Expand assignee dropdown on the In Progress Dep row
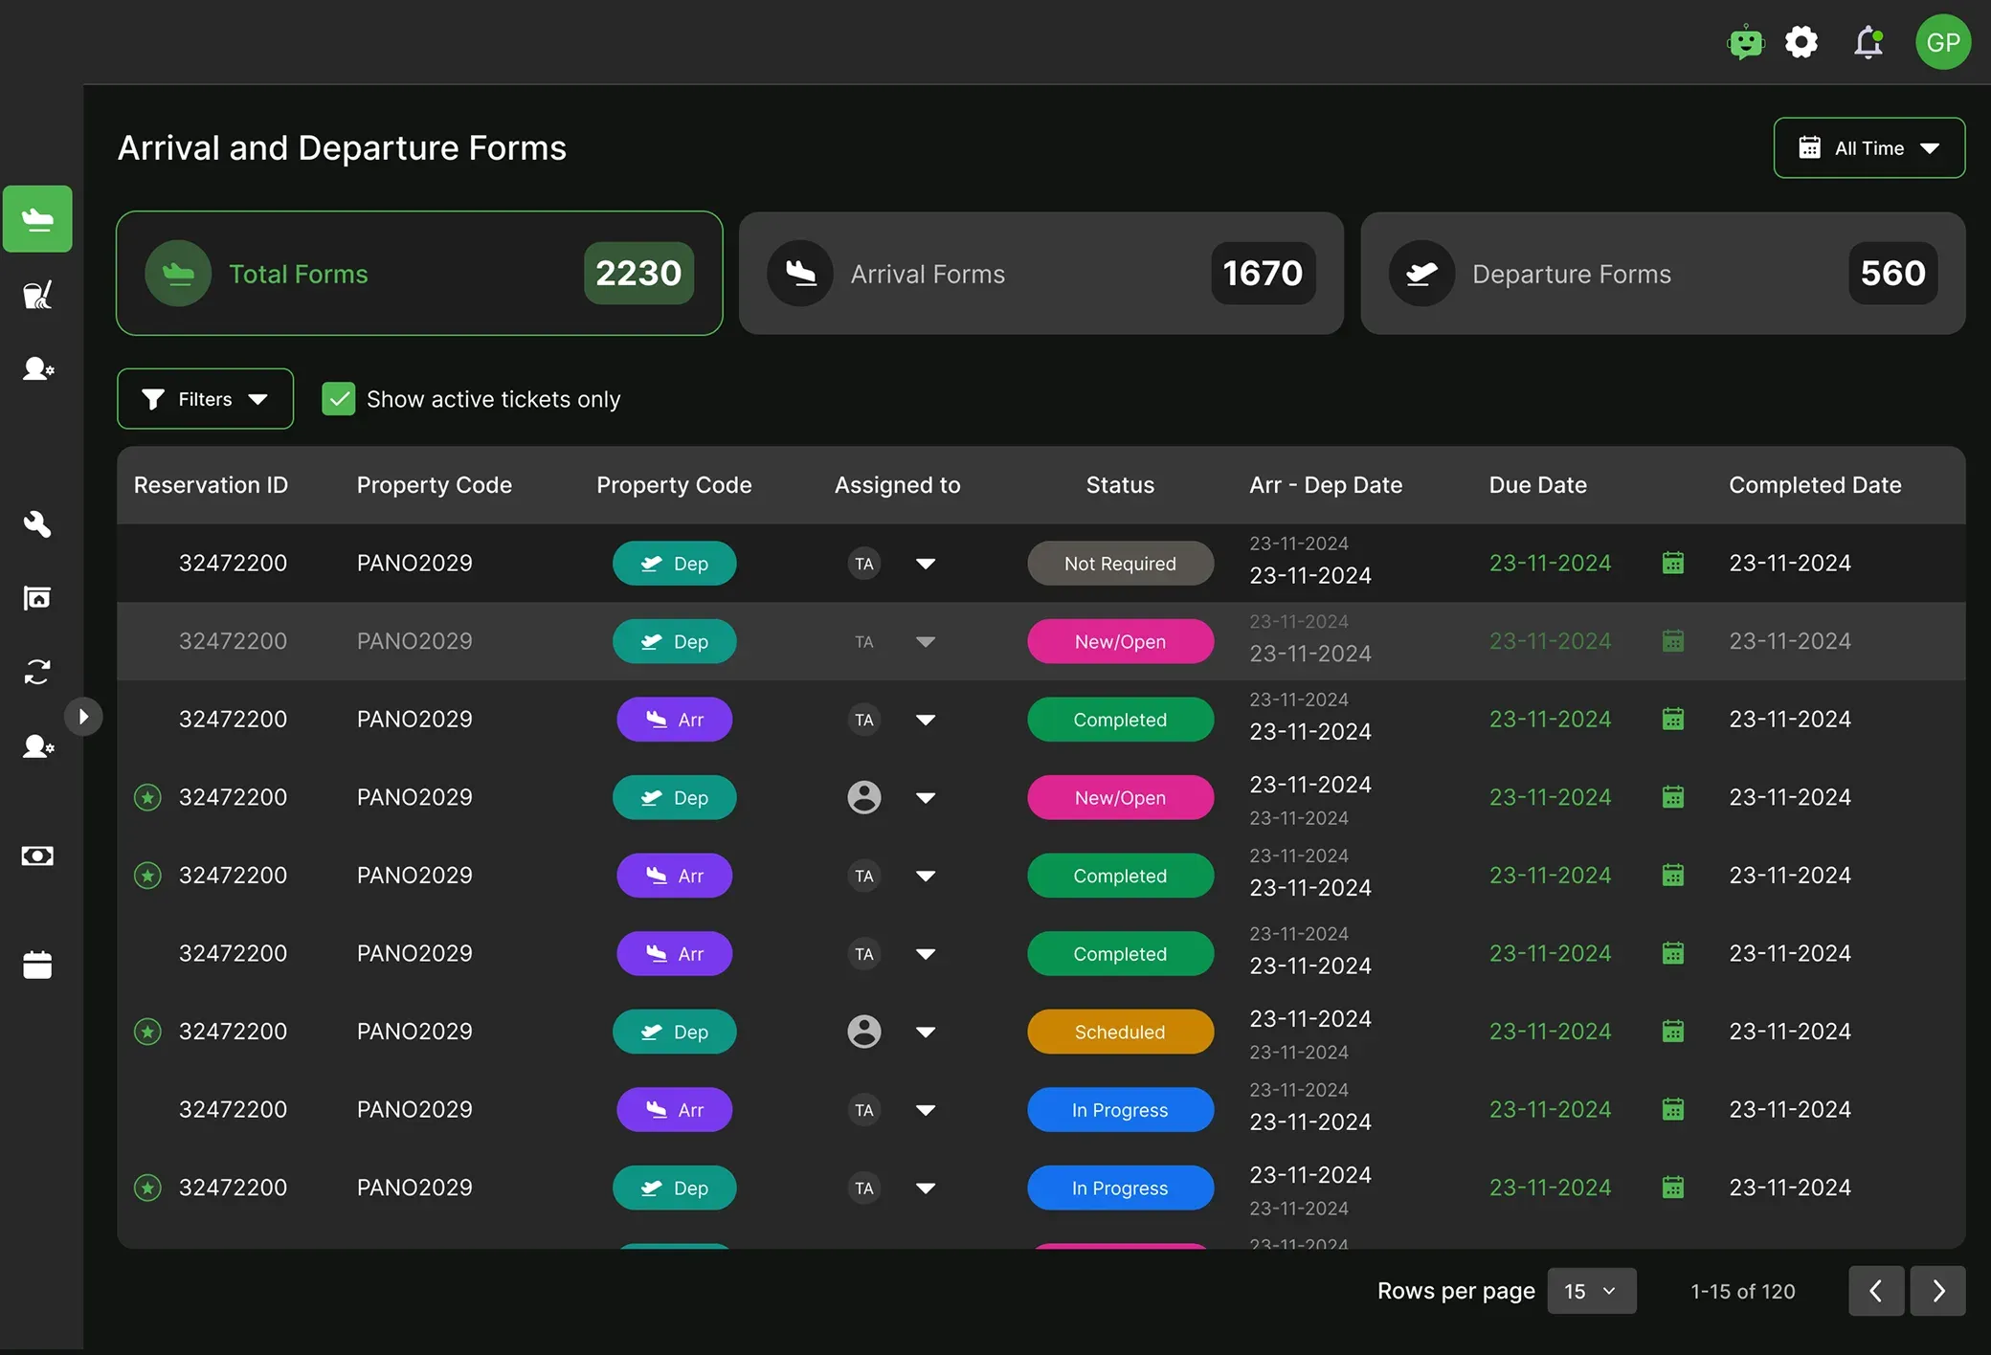The height and width of the screenshot is (1355, 1991). [x=926, y=1188]
